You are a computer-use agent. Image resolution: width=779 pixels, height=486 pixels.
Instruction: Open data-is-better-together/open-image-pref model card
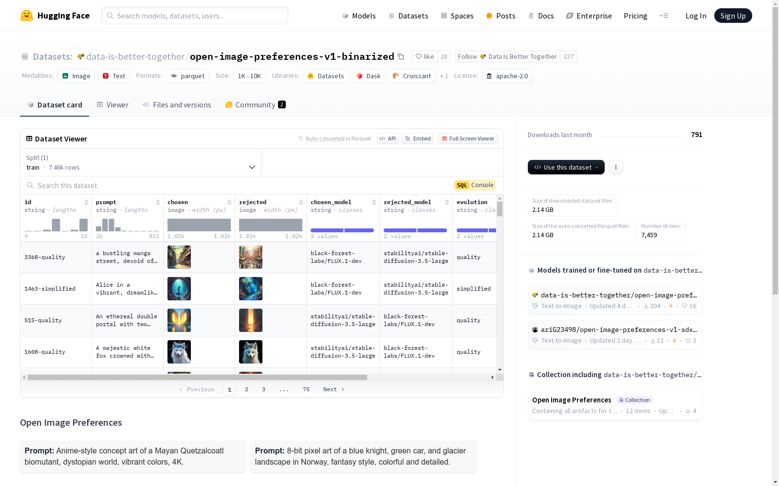615,300
